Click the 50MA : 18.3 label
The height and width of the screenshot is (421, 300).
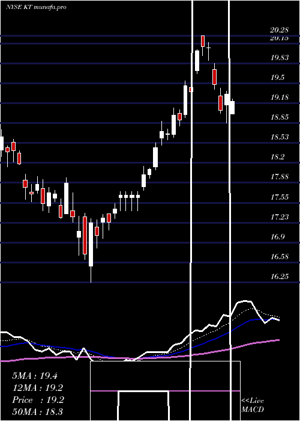(38, 411)
